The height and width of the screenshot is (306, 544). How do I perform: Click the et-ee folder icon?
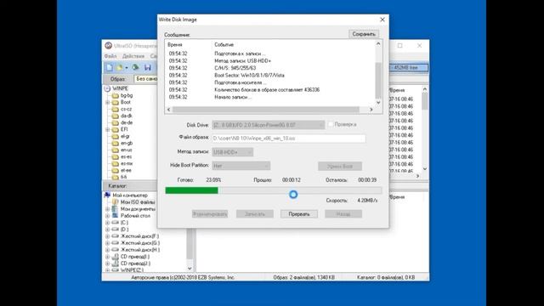(116, 170)
